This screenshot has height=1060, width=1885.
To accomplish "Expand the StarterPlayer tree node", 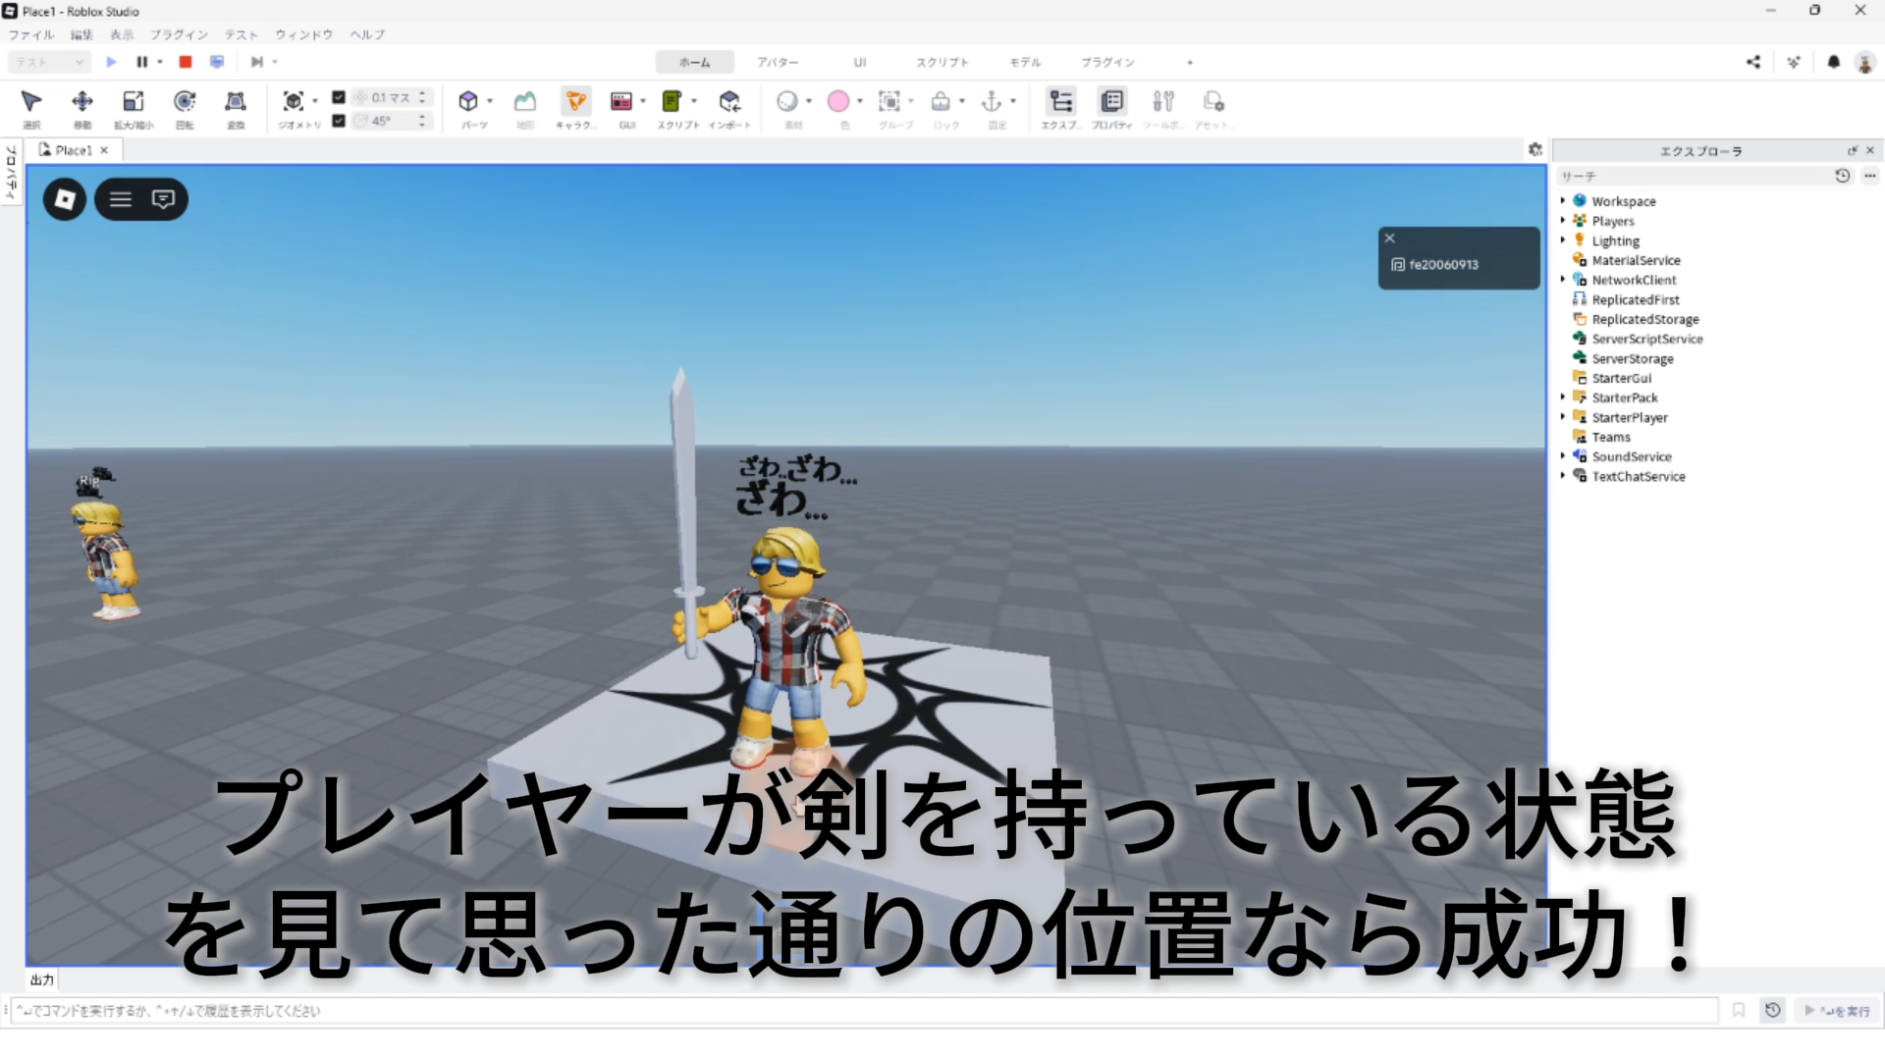I will coord(1563,416).
